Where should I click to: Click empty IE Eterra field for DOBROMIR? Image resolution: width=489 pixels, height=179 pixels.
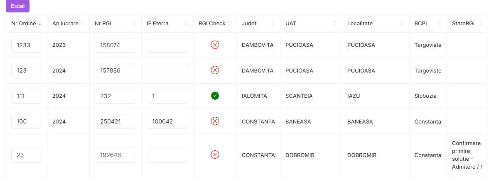pyautogui.click(x=167, y=155)
